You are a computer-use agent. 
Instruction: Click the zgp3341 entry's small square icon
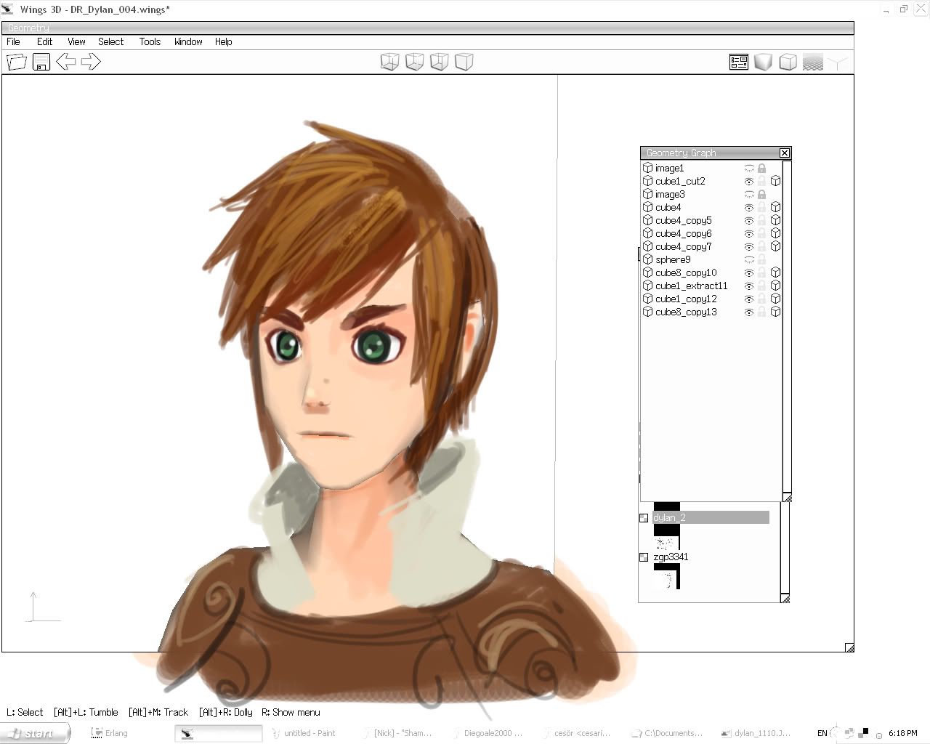point(644,557)
